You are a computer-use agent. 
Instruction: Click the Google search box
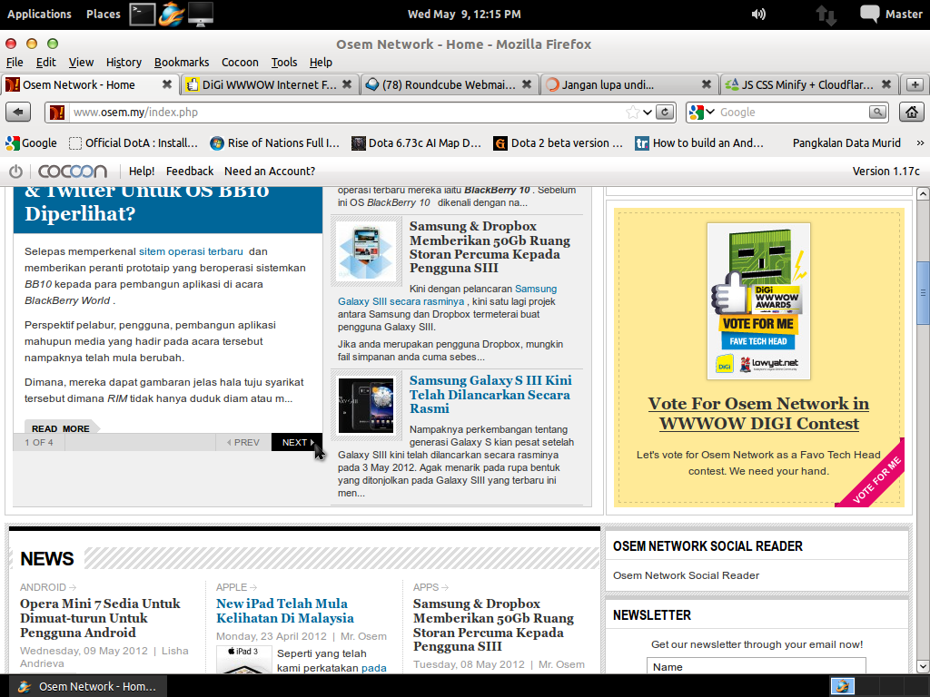pyautogui.click(x=792, y=112)
